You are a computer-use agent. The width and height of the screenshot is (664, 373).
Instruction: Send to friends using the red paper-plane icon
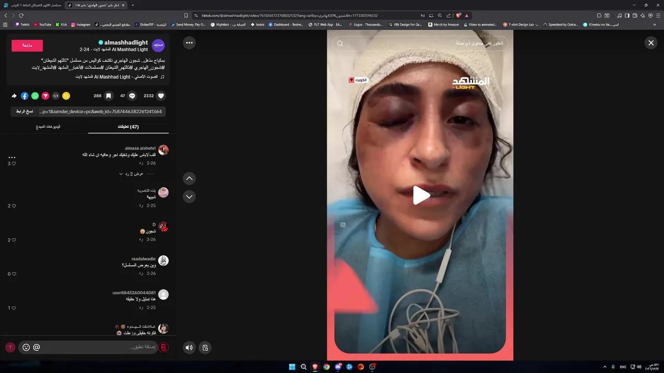tap(45, 96)
